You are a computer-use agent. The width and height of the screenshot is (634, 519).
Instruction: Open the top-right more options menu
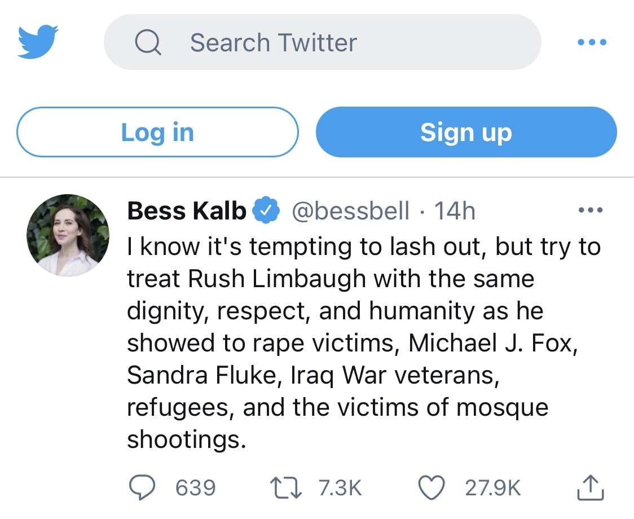pos(592,42)
